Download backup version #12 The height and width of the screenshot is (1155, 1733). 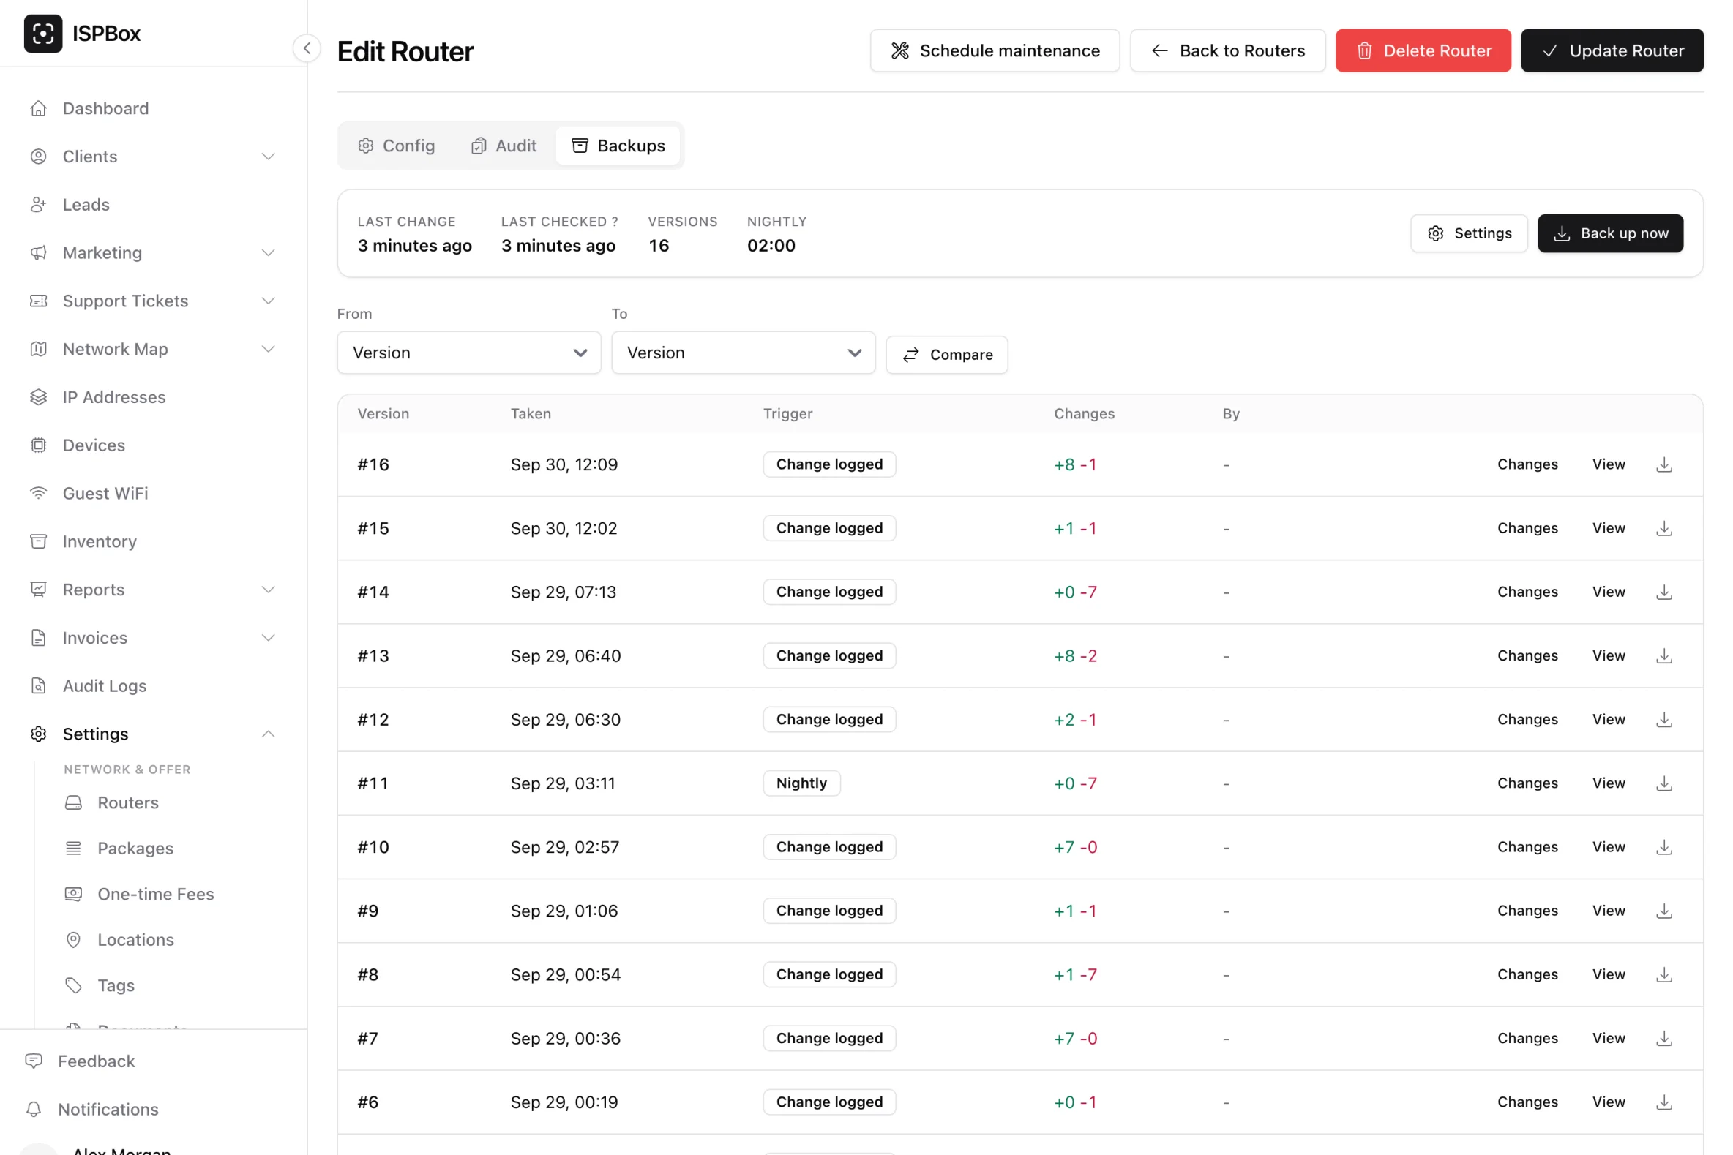pyautogui.click(x=1664, y=720)
